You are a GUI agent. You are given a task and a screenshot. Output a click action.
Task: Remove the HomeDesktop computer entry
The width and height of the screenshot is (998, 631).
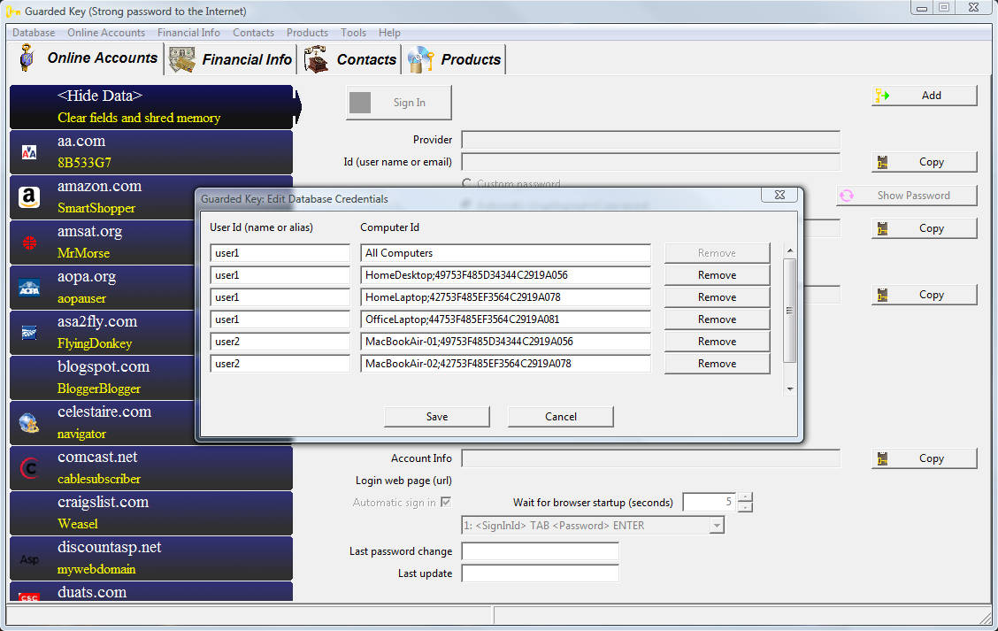[717, 275]
